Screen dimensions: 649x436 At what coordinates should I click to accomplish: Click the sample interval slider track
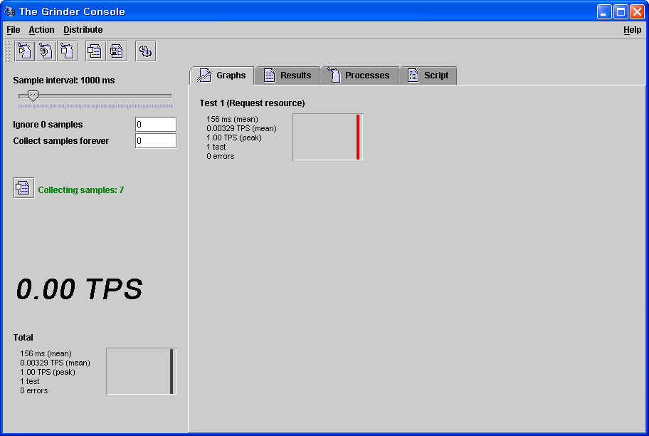[x=95, y=96]
